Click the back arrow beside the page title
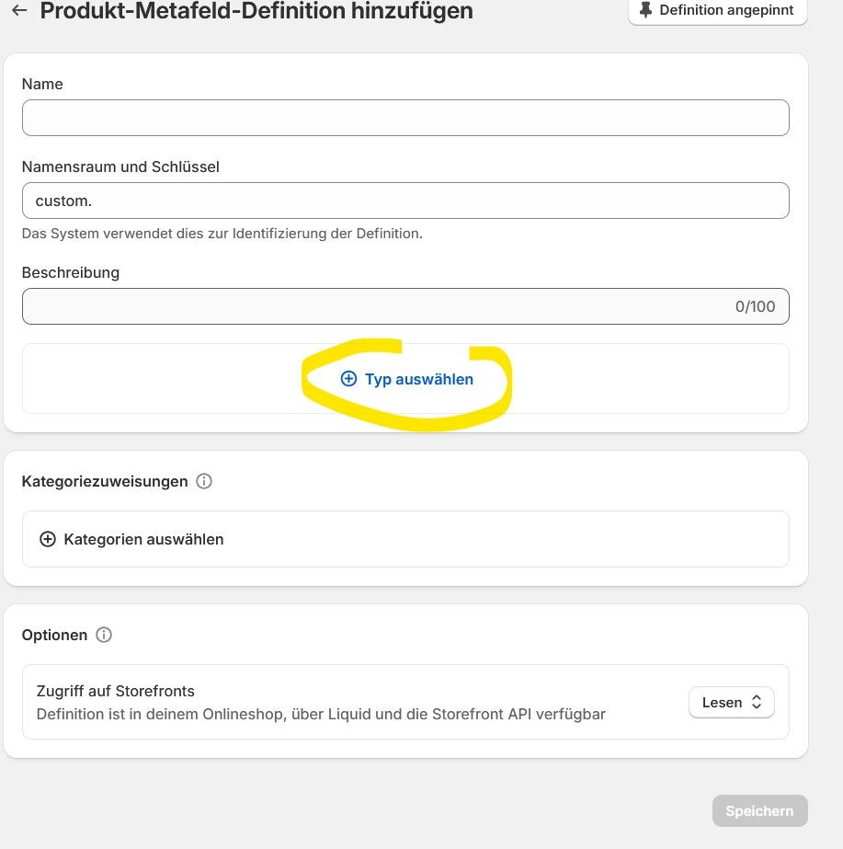The height and width of the screenshot is (849, 843). [19, 11]
